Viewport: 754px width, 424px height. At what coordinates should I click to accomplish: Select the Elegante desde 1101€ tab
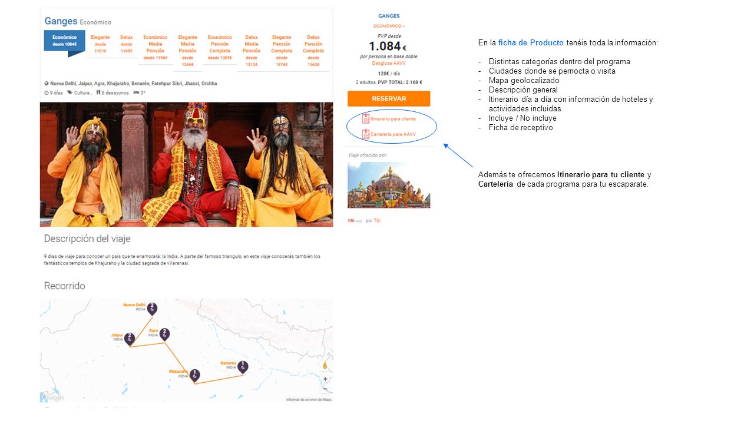click(100, 44)
